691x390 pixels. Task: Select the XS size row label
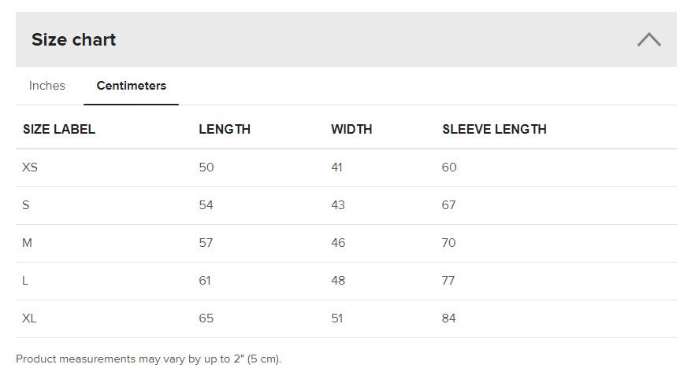pyautogui.click(x=30, y=167)
